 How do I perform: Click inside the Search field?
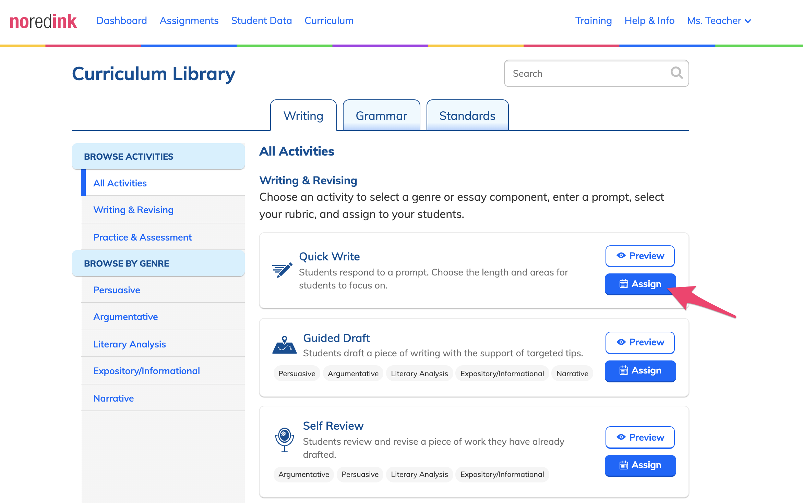(596, 73)
